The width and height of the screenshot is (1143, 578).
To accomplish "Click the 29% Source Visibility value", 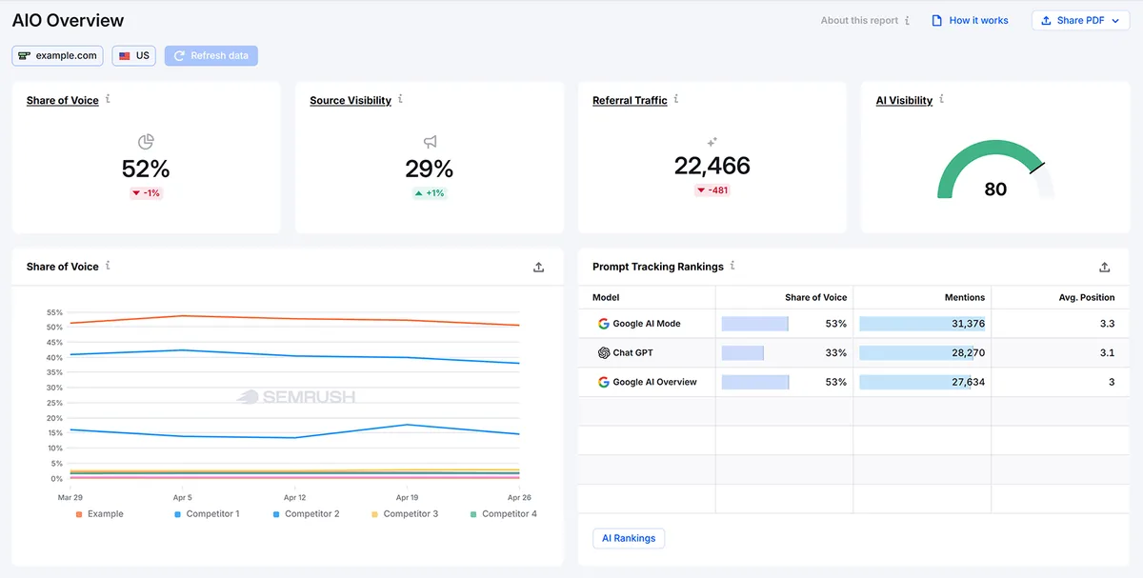I will pos(430,169).
